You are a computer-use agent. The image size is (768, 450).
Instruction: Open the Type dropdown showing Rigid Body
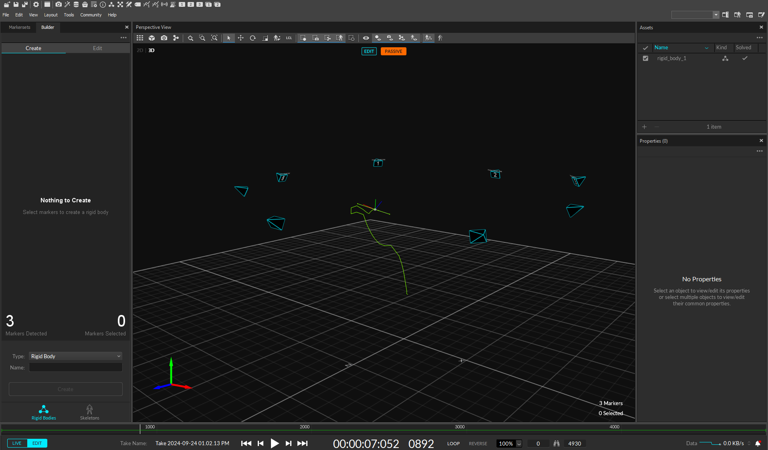[75, 356]
